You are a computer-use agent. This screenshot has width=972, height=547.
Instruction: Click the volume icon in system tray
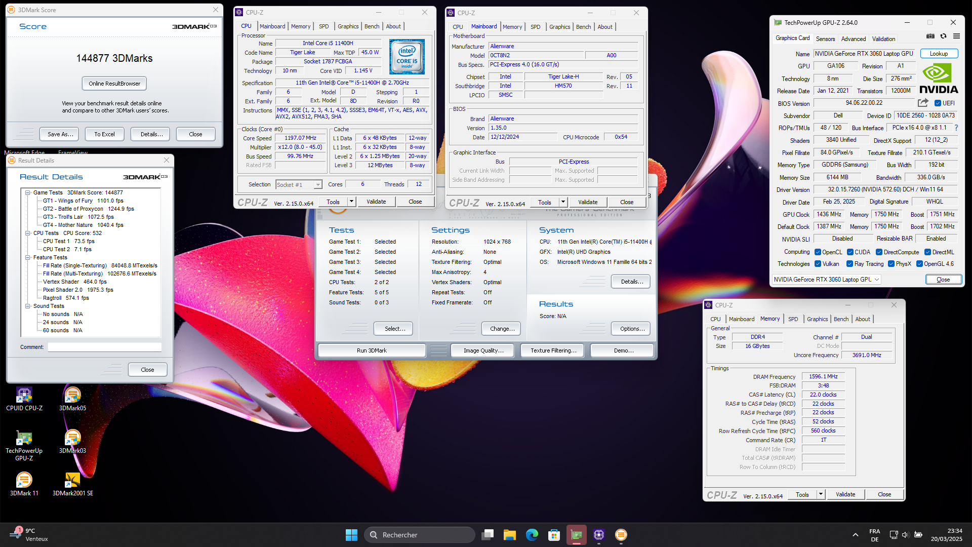point(906,535)
